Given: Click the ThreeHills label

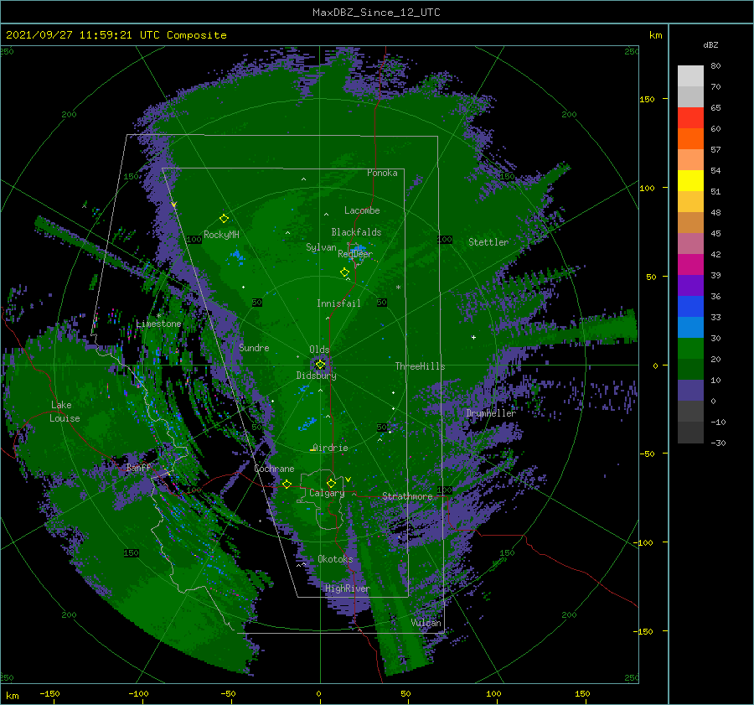Looking at the screenshot, I should click(x=420, y=366).
